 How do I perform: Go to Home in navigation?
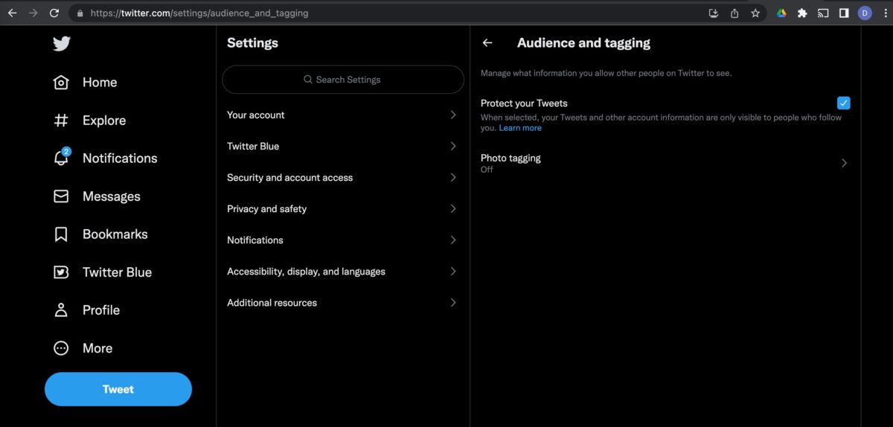point(100,83)
